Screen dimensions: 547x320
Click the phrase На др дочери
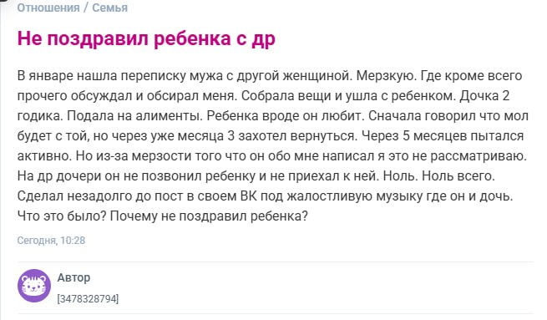pos(59,176)
